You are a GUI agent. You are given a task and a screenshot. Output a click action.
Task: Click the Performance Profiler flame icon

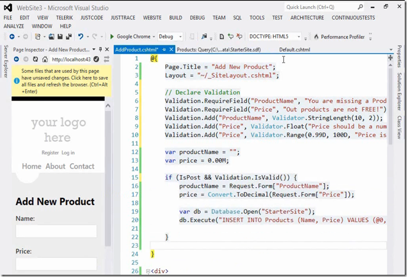pyautogui.click(x=316, y=37)
